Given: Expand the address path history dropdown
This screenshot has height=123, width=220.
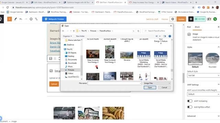Looking at the screenshot, I should pyautogui.click(x=133, y=31).
